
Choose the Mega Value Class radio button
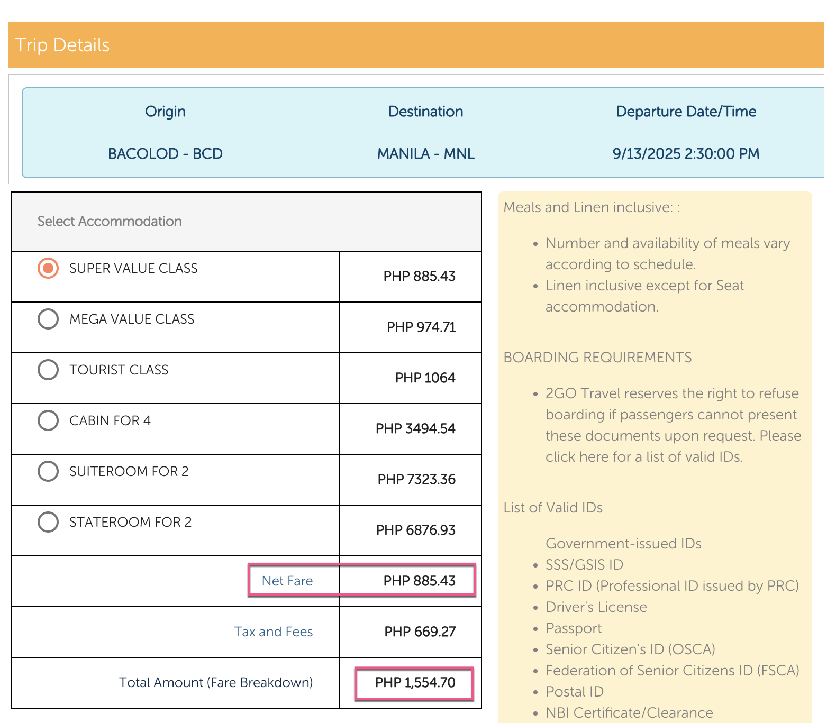click(x=48, y=319)
